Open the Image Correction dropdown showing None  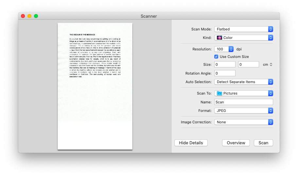244,122
